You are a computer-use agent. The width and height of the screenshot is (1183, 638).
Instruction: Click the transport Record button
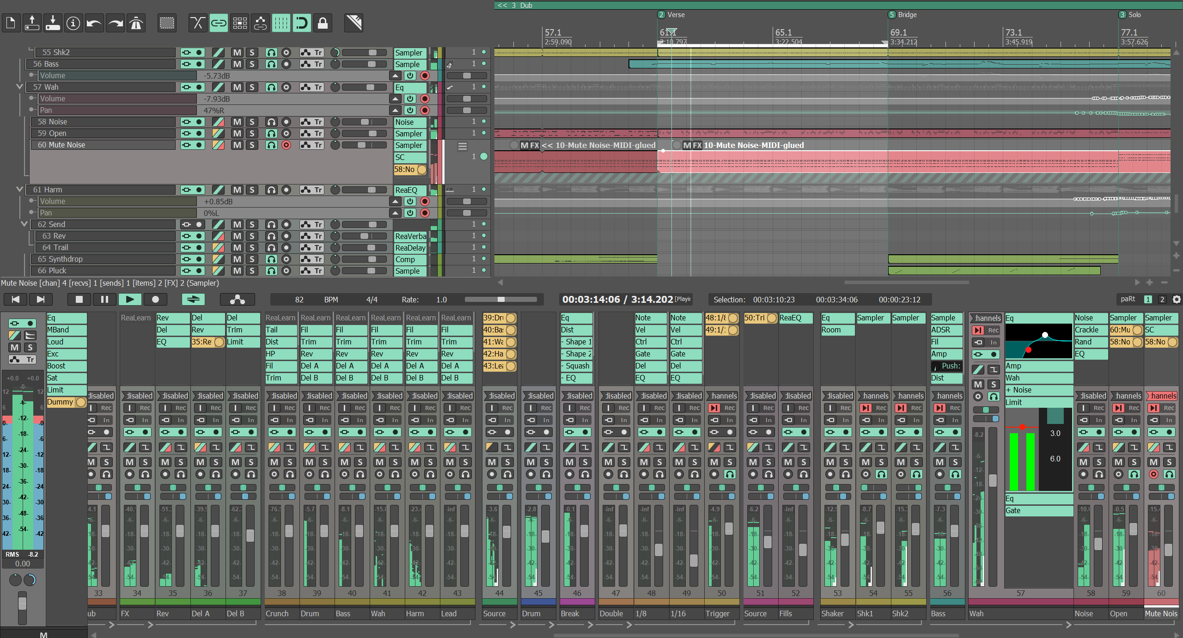pos(155,300)
